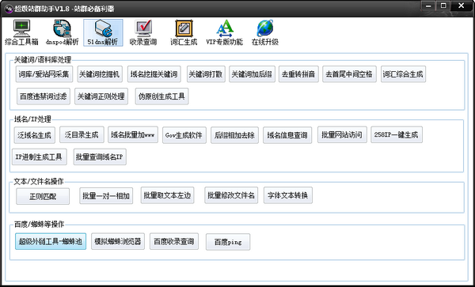The image size is (475, 287).
Task: Select the 51dns解析 icon
Action: tap(103, 32)
